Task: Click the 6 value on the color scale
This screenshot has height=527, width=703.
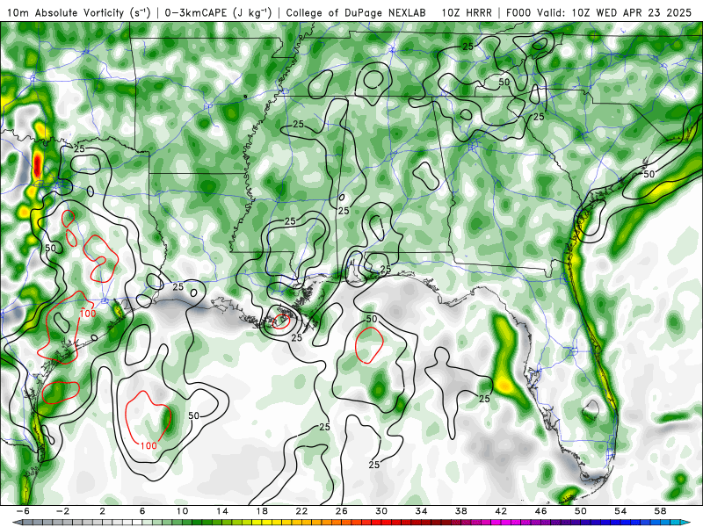Action: click(x=142, y=511)
